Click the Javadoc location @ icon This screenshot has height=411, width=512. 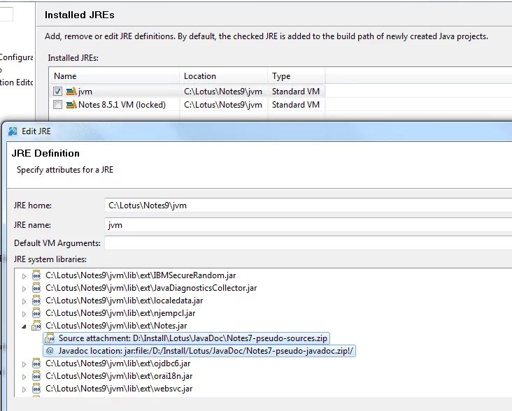pyautogui.click(x=49, y=351)
